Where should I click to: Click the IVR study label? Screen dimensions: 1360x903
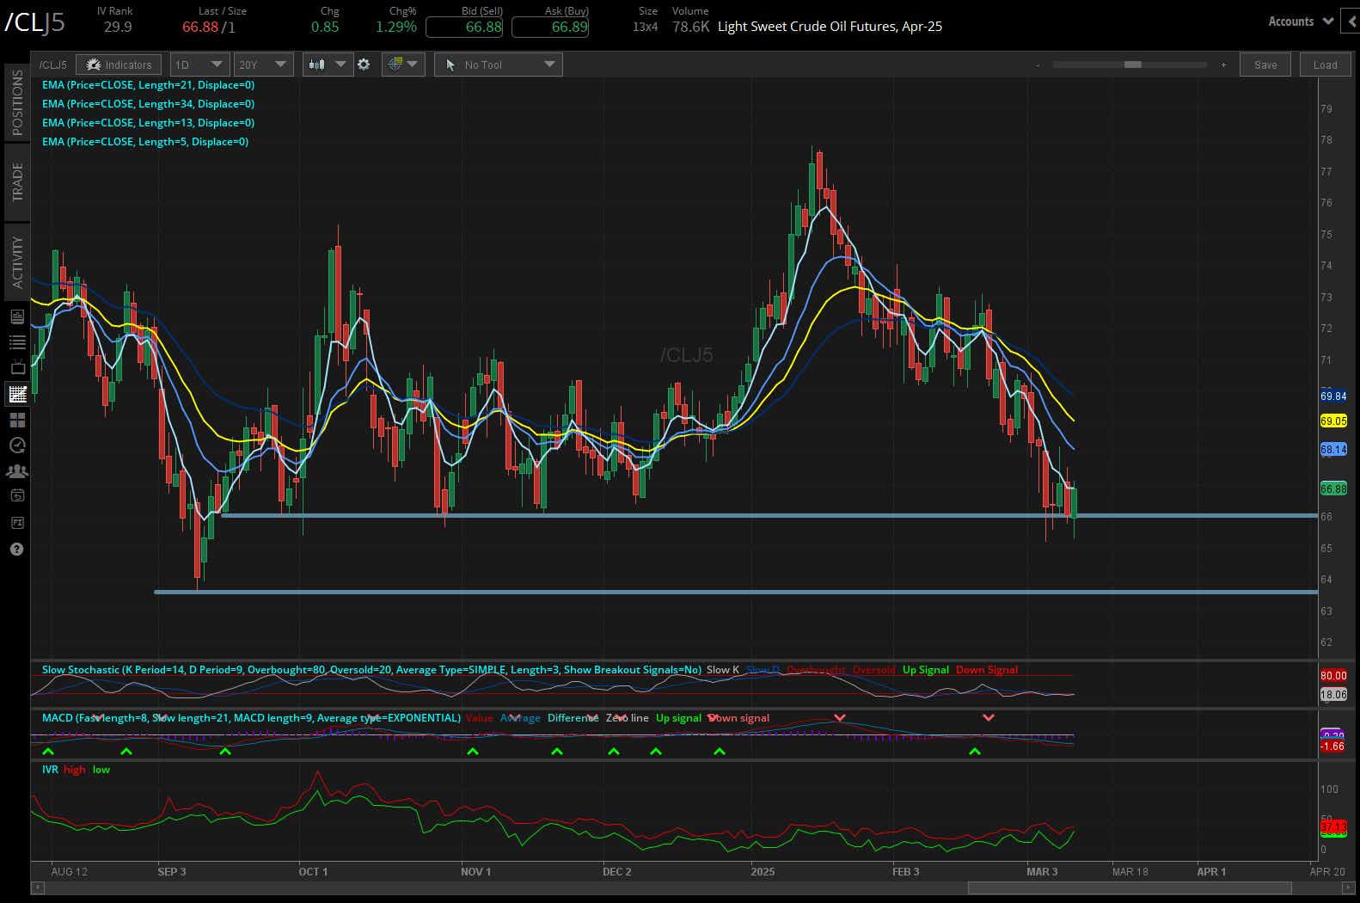click(50, 770)
